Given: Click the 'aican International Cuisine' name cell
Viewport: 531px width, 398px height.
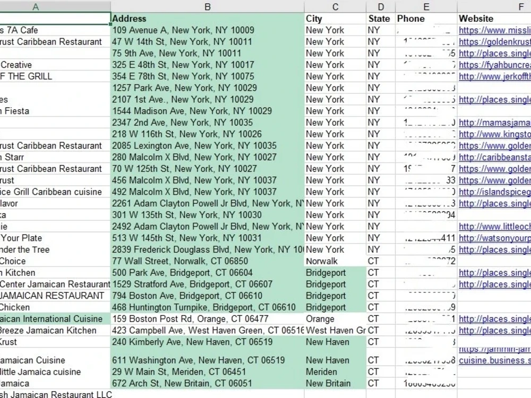Looking at the screenshot, I should (55, 319).
